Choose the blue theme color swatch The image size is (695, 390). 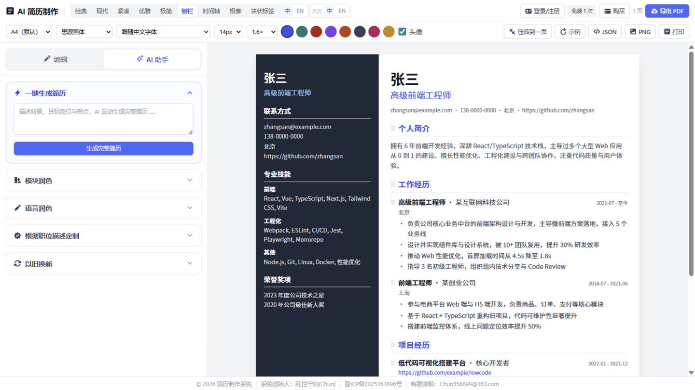(x=287, y=32)
